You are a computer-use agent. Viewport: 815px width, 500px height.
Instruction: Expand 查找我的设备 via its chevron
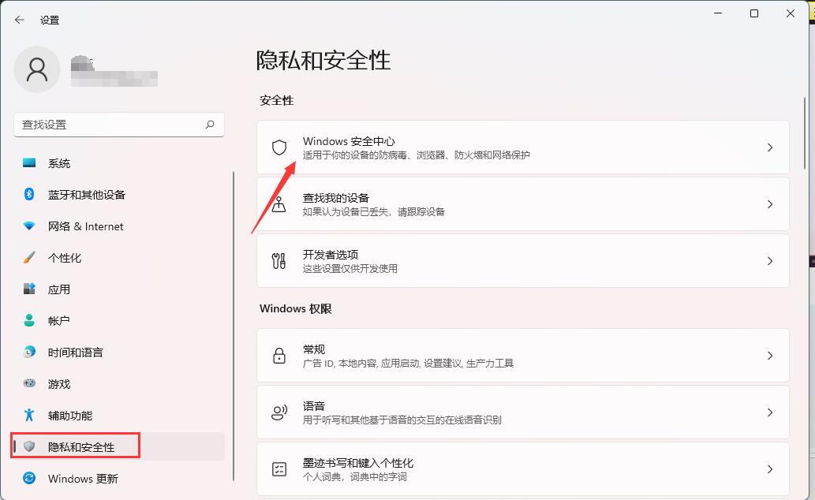[770, 204]
